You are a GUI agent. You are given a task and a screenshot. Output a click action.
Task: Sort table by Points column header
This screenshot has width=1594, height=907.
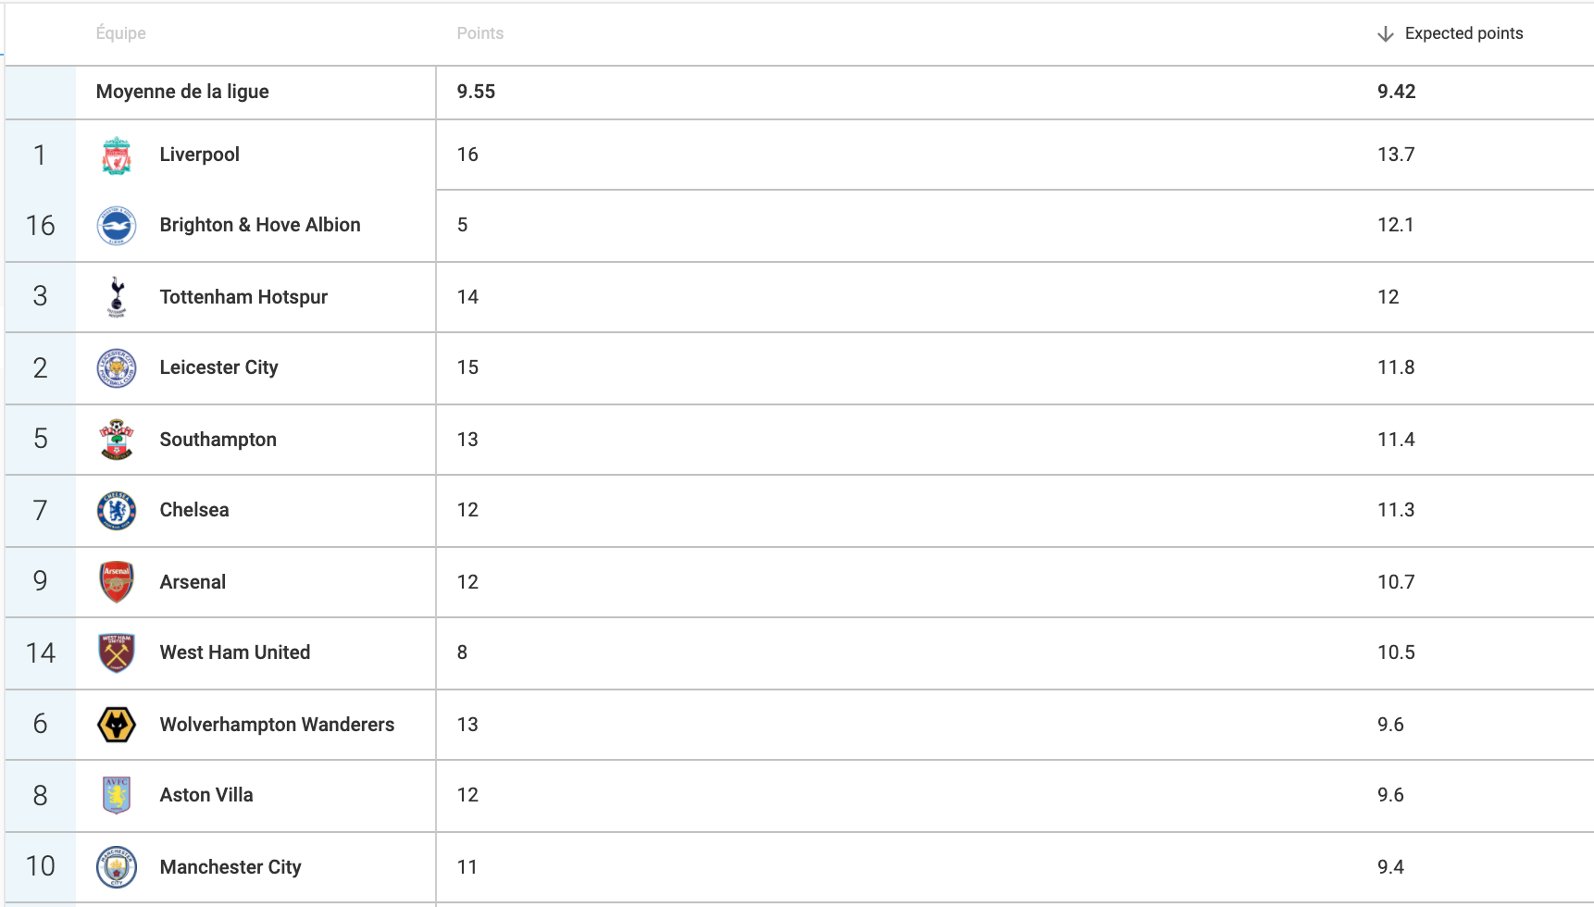480,33
